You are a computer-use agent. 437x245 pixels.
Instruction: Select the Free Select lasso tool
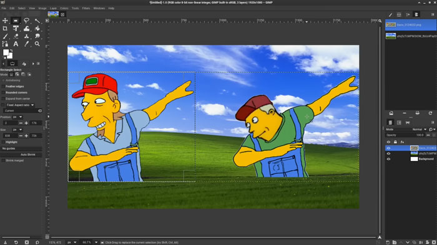pos(26,21)
